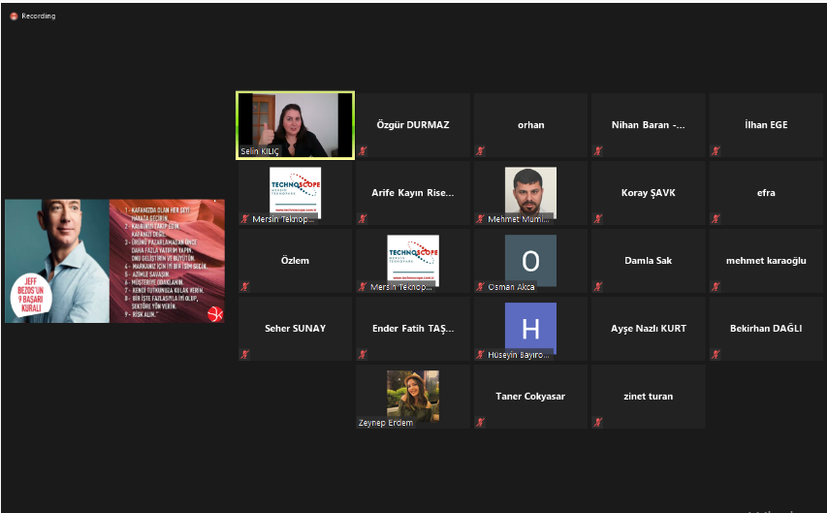827x513 pixels.
Task: Click muted mic icon on orhan tile
Action: (481, 151)
